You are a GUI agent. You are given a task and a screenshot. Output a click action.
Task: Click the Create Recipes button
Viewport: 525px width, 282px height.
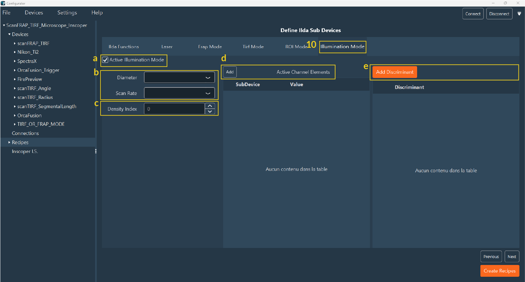499,271
